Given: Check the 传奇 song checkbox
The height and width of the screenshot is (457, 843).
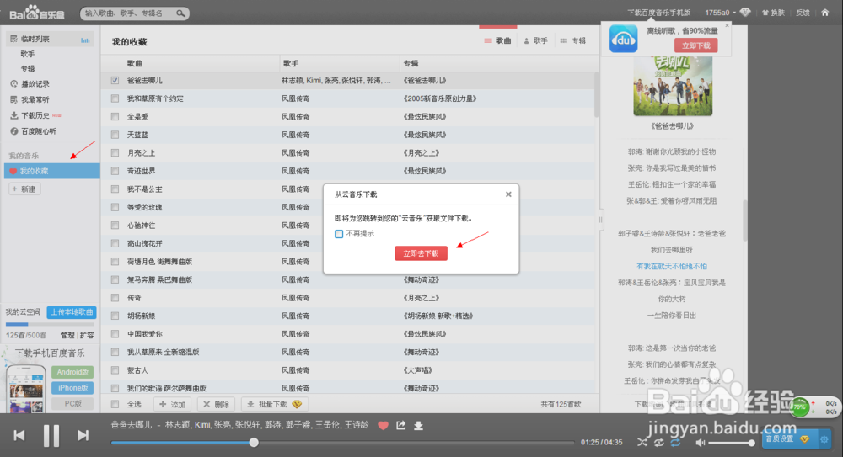Looking at the screenshot, I should click(115, 297).
